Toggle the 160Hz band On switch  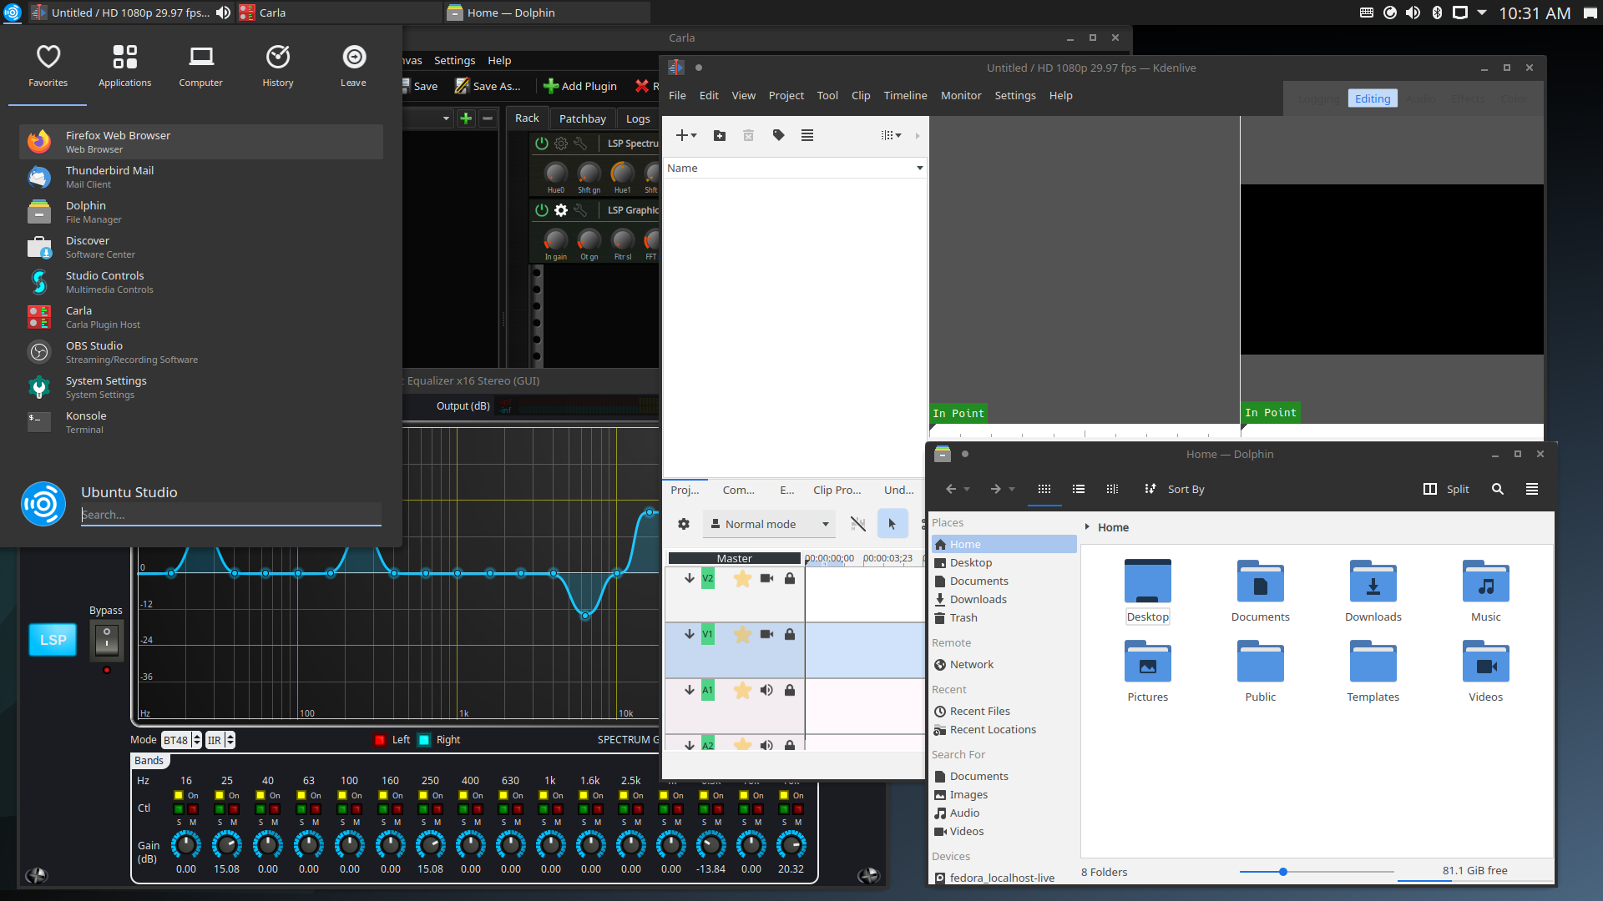coord(382,795)
